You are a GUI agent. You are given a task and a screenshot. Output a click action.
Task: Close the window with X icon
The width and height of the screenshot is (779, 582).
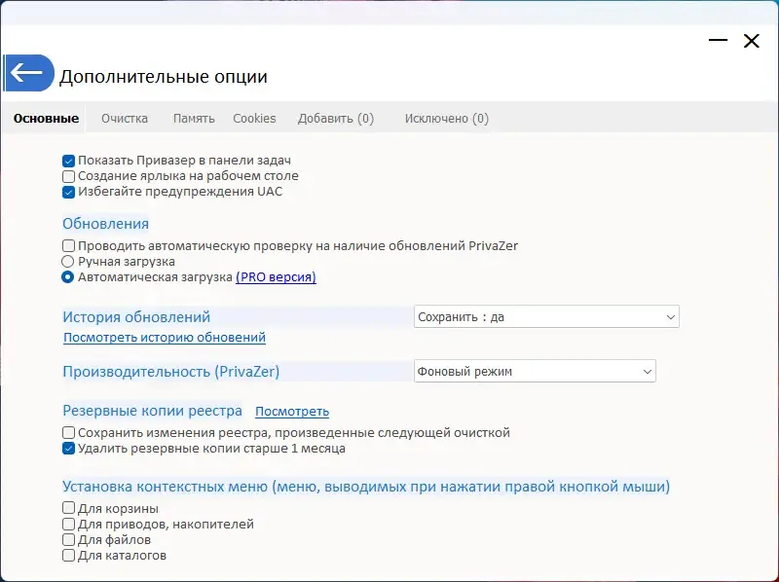click(751, 41)
